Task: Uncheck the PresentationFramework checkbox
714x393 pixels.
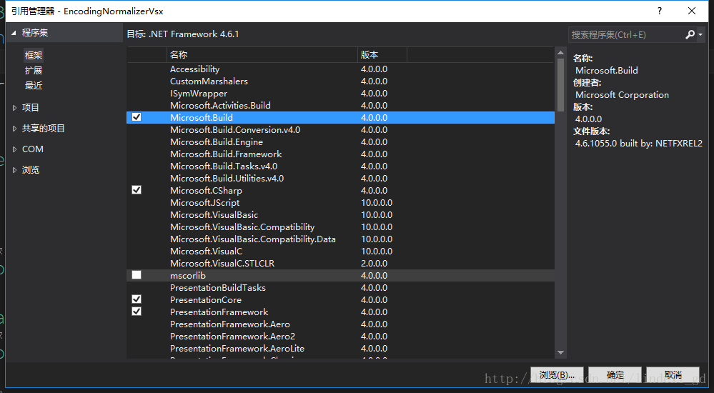Action: point(136,312)
